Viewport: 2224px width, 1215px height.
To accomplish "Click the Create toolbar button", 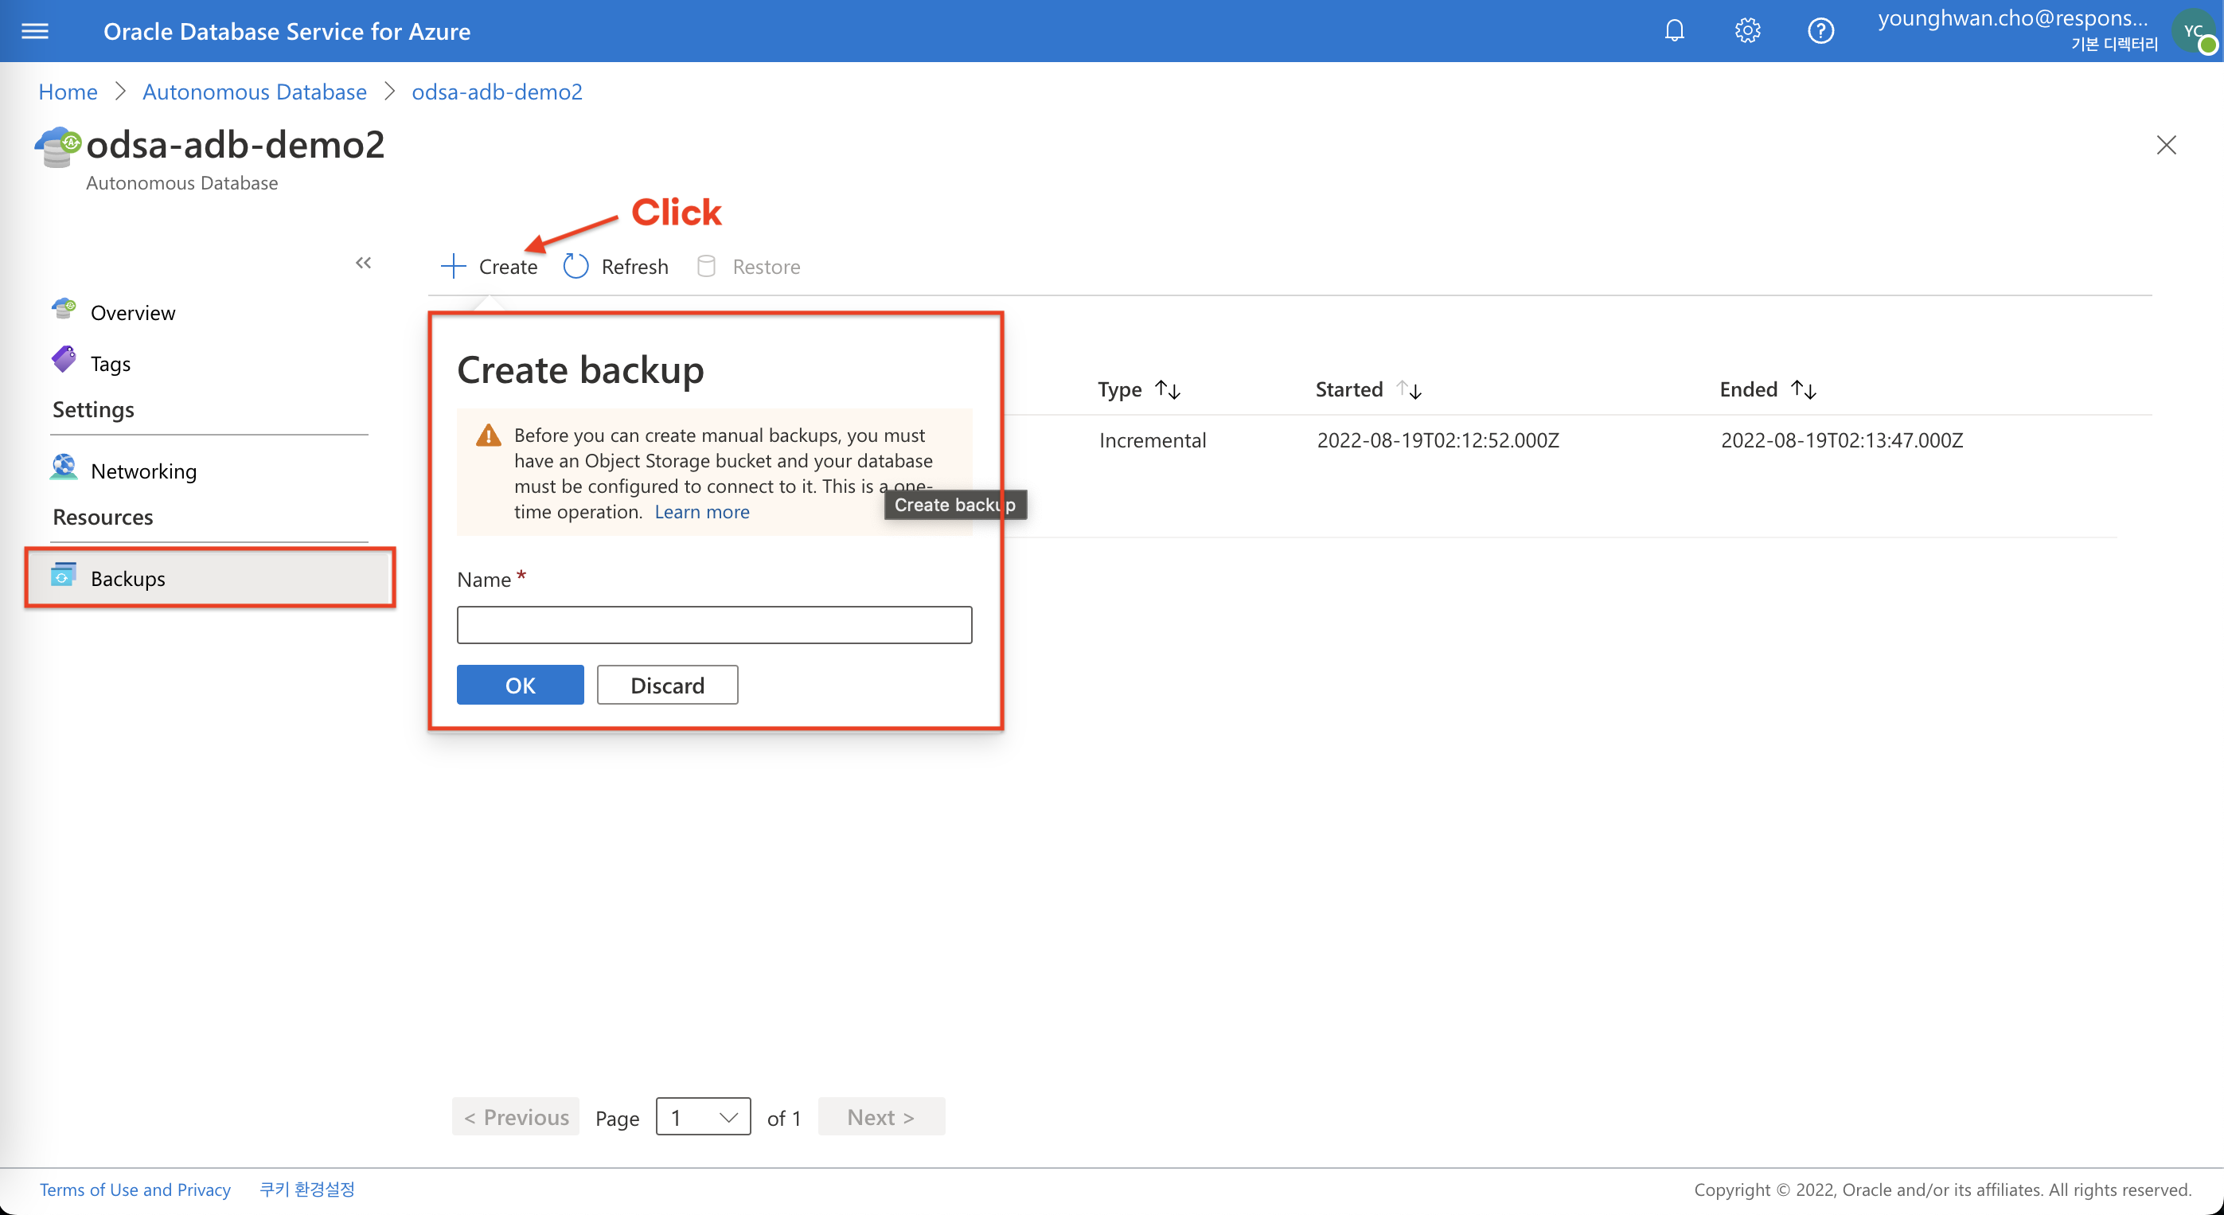I will coord(490,266).
